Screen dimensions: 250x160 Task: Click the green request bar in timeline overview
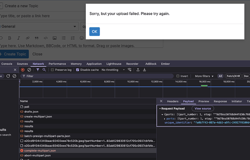(x=204, y=86)
